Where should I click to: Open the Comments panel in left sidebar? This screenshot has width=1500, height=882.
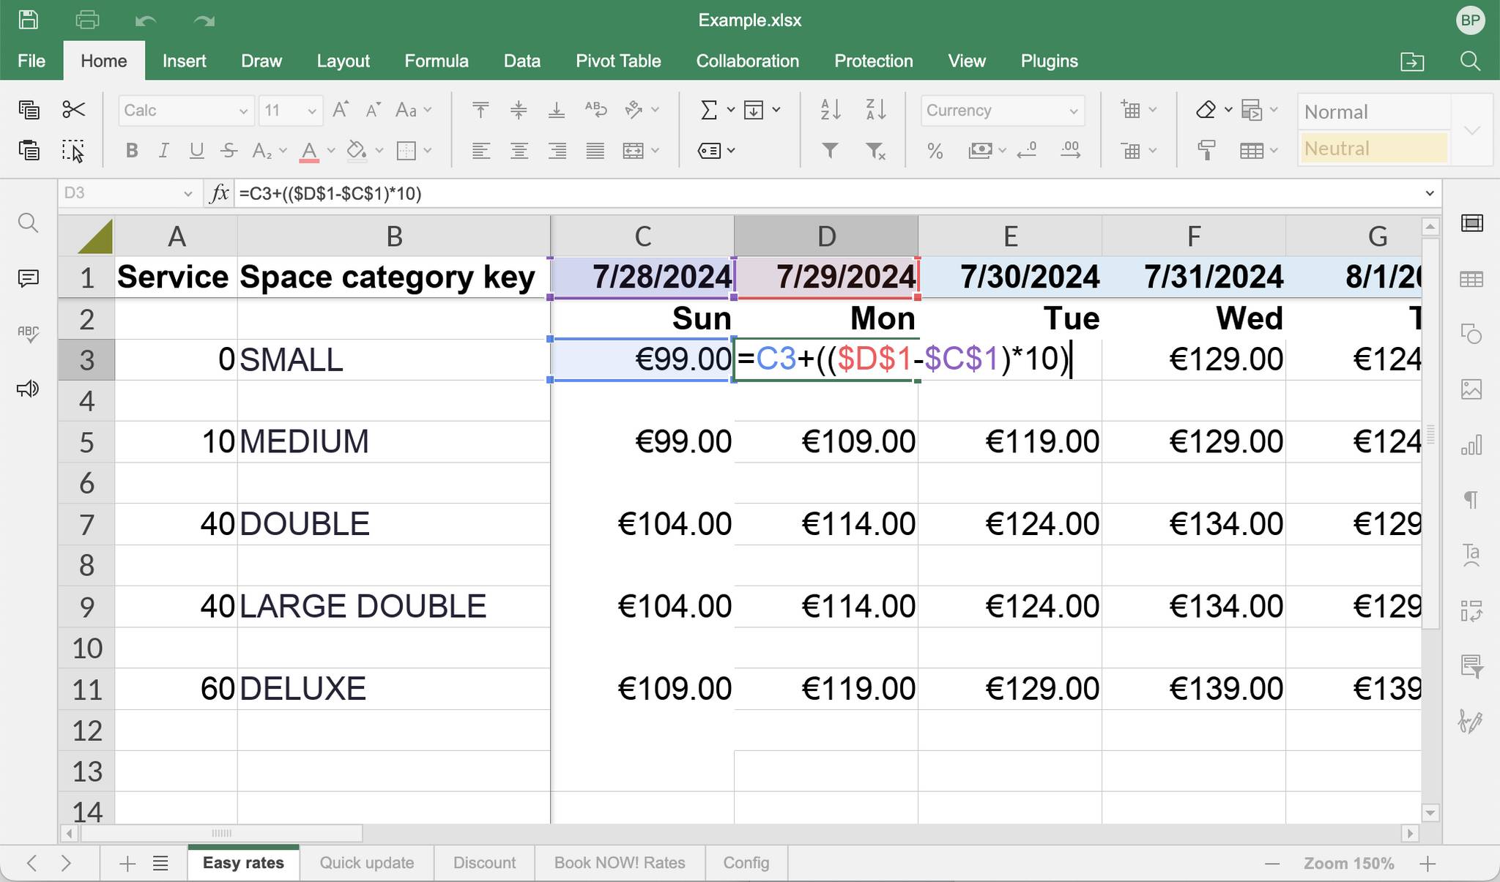(28, 278)
